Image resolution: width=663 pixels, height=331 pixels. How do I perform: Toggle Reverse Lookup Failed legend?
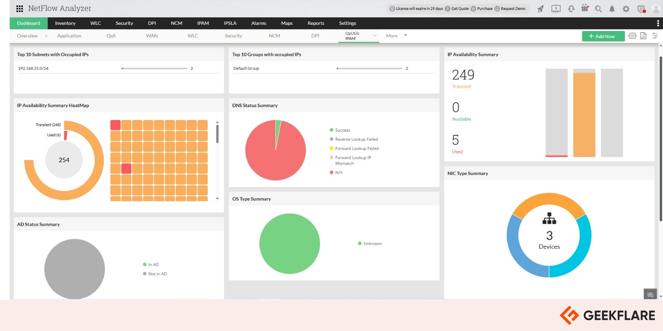353,139
